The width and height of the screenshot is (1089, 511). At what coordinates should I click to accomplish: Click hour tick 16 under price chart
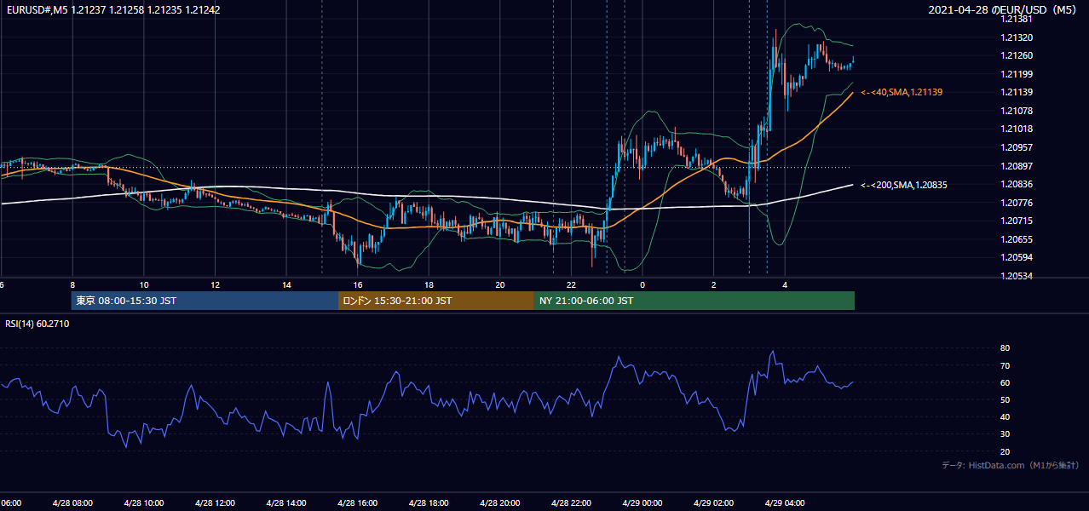click(x=358, y=285)
